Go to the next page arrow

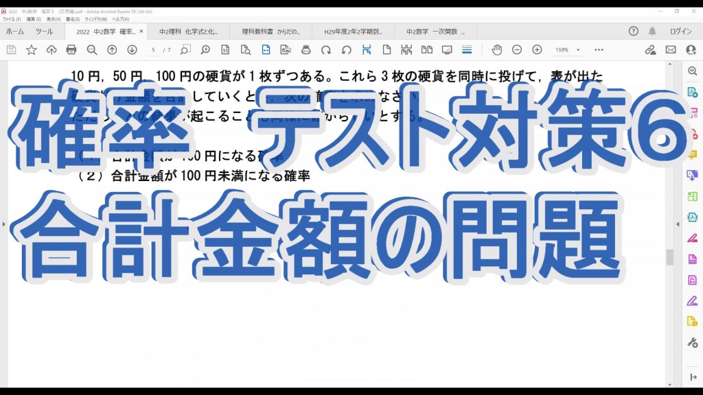tap(132, 50)
